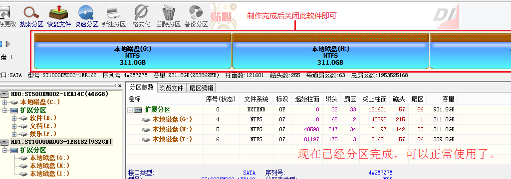Click the 卷标 column header
Image resolution: width=511 pixels, height=179 pixels.
[164, 99]
